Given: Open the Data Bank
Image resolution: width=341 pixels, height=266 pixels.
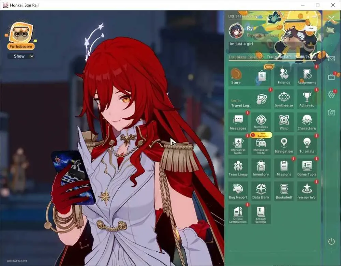Looking at the screenshot, I should 261,191.
